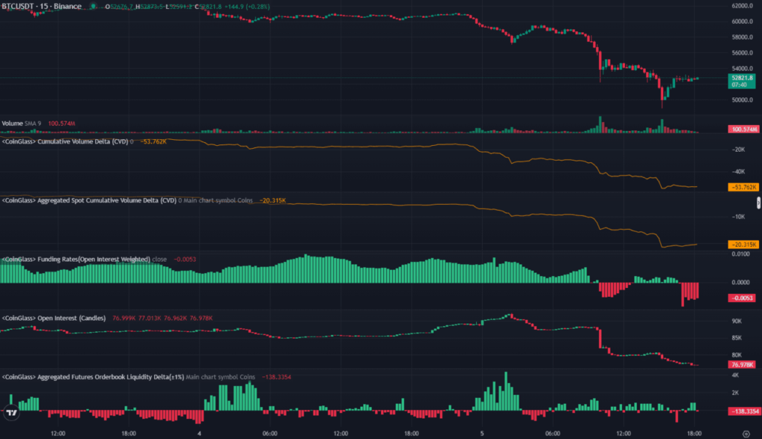The image size is (762, 439).
Task: Click the 0.0000 funding rate scale label
Action: (x=740, y=282)
